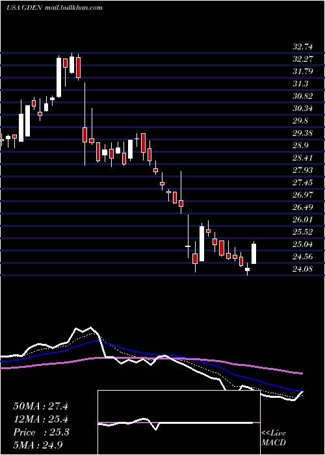Click the <<Live MACD label

tap(274, 437)
